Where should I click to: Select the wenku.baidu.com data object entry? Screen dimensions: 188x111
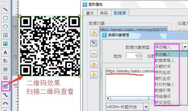(x=133, y=29)
